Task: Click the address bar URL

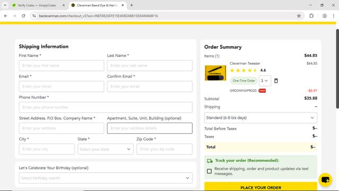Action: (x=99, y=16)
